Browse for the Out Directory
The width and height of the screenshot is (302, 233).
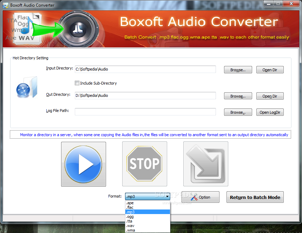238,96
